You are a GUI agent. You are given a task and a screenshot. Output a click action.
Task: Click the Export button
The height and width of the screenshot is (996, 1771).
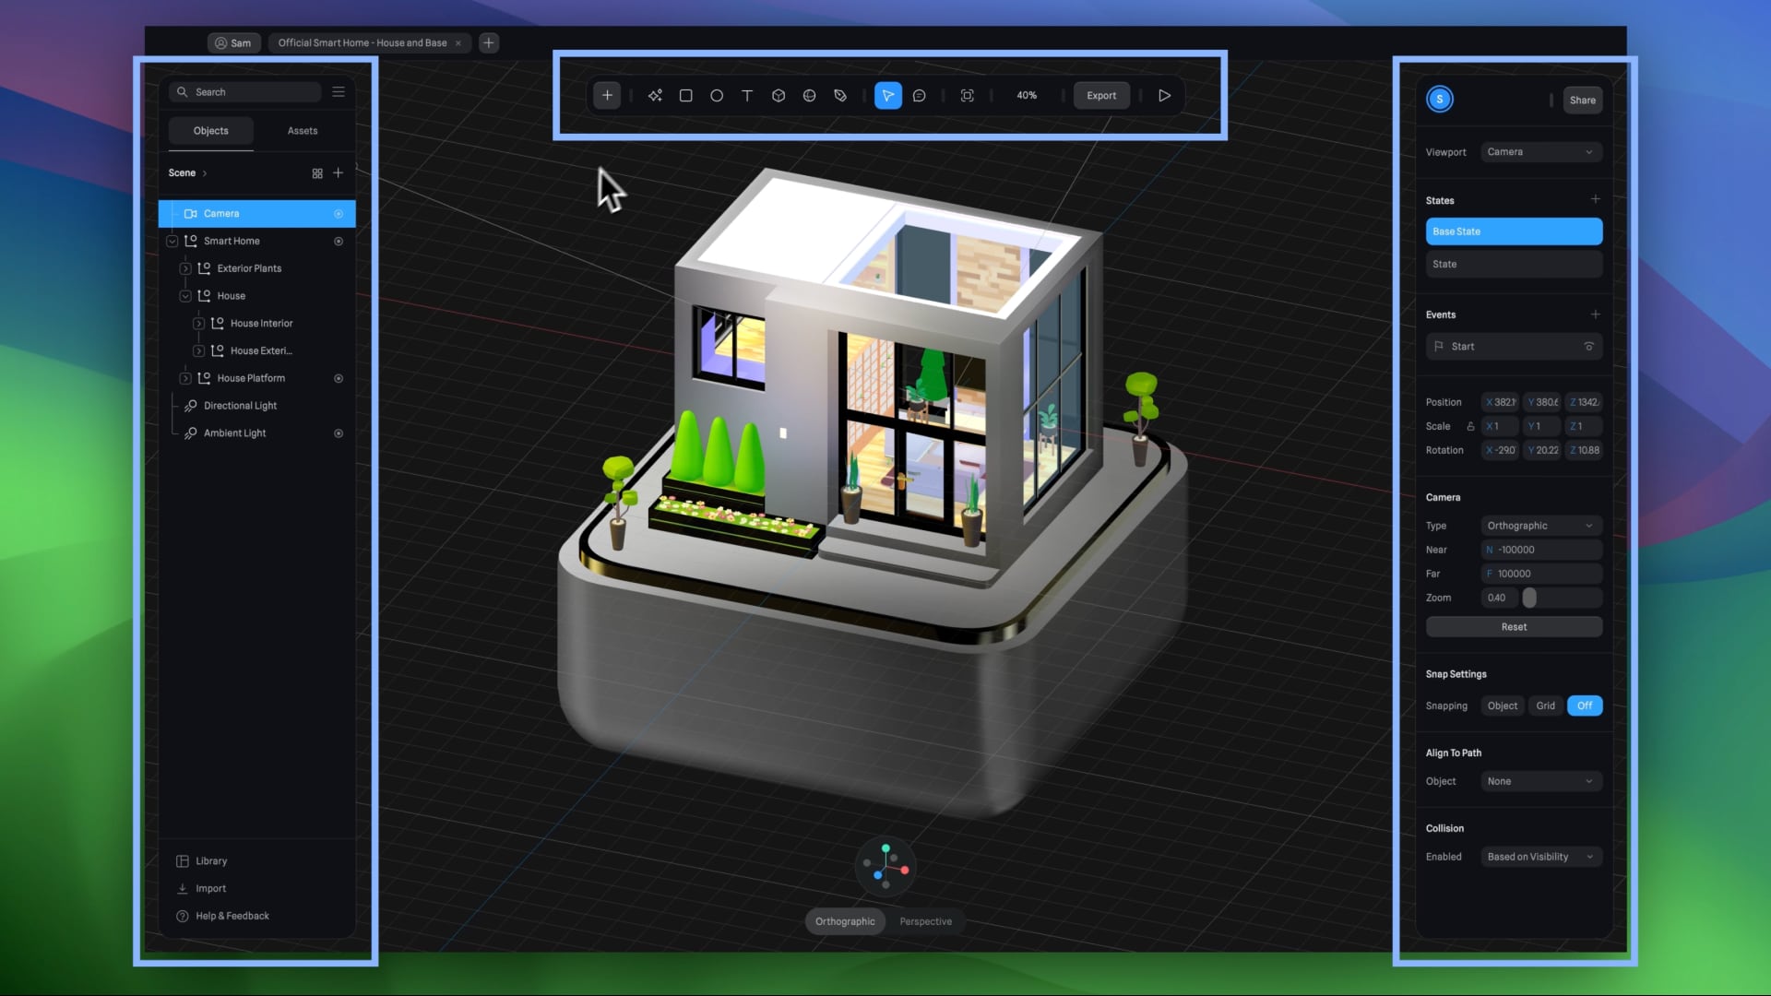1101,95
